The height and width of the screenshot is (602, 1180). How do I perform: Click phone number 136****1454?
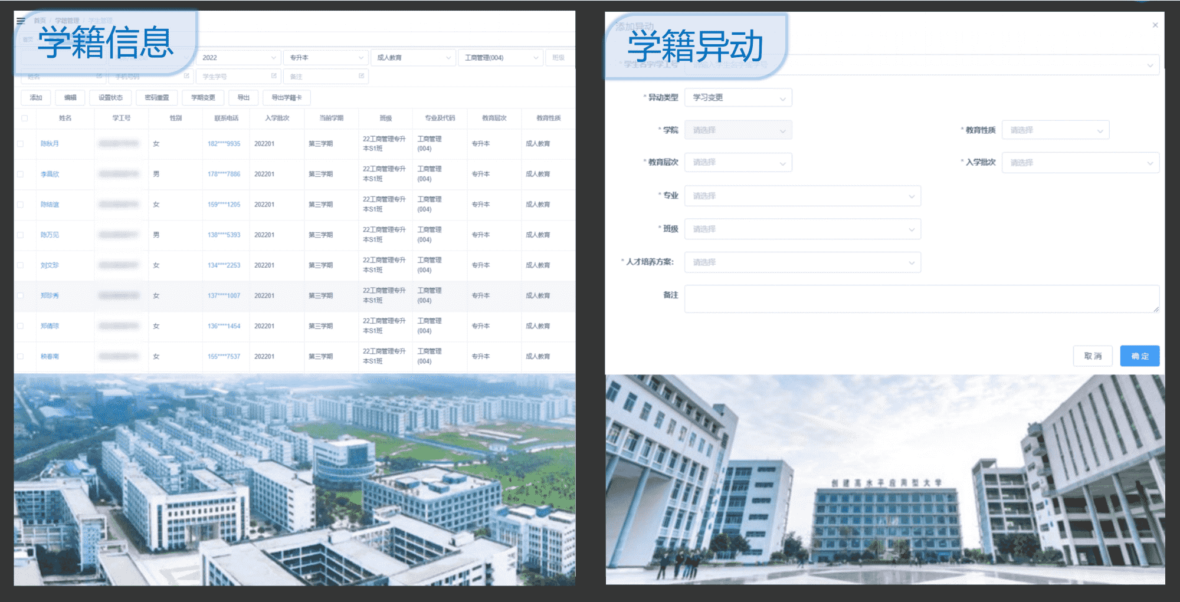point(224,326)
